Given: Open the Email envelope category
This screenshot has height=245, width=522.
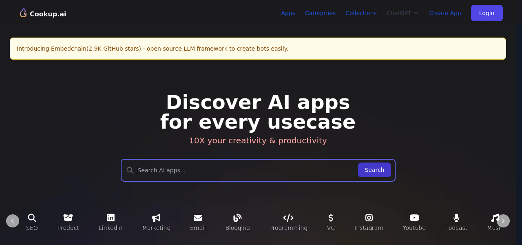Looking at the screenshot, I should click(198, 218).
